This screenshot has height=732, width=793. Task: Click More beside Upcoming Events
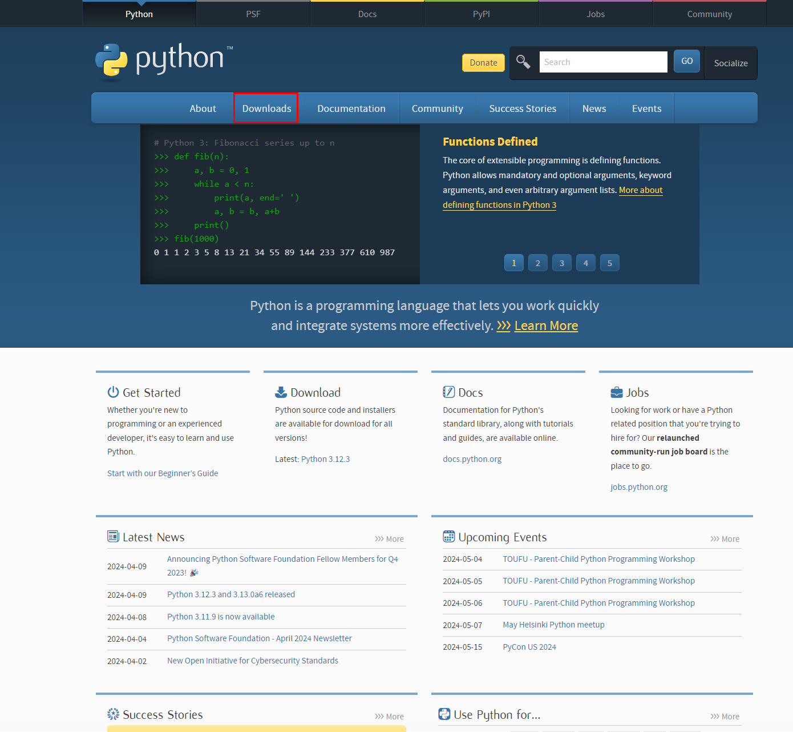[725, 539]
